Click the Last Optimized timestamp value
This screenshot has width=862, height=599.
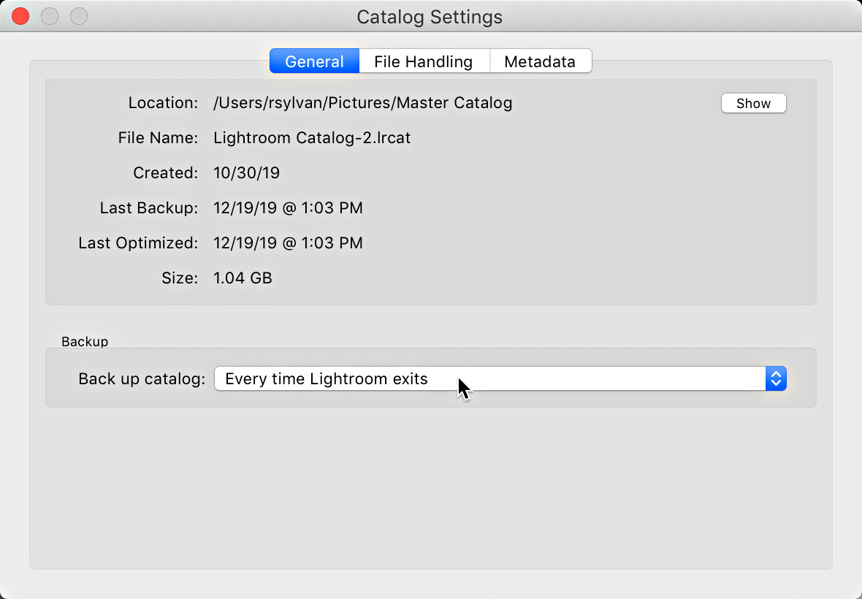click(x=288, y=243)
